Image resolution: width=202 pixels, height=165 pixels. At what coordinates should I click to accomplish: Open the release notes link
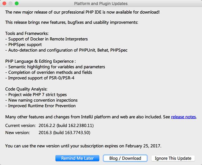coord(183,117)
